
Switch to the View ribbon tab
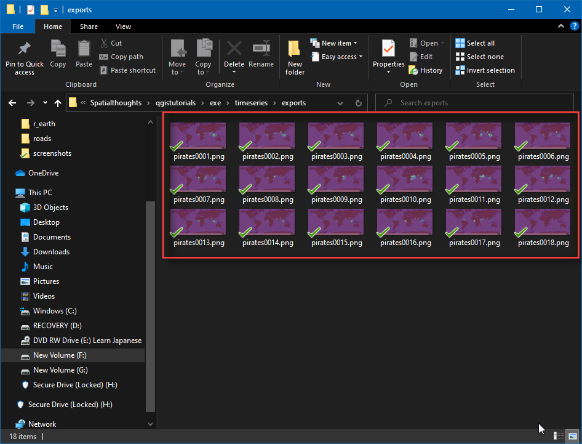123,26
